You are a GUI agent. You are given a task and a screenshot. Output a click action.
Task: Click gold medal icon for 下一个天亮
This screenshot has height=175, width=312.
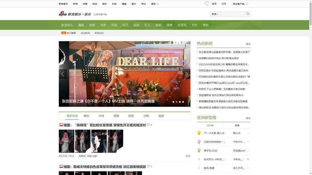coord(199,133)
